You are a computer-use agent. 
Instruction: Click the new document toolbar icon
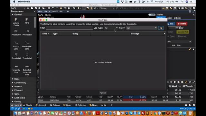click(x=32, y=8)
